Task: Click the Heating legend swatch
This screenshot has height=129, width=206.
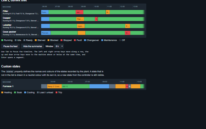Action: pos(2,93)
